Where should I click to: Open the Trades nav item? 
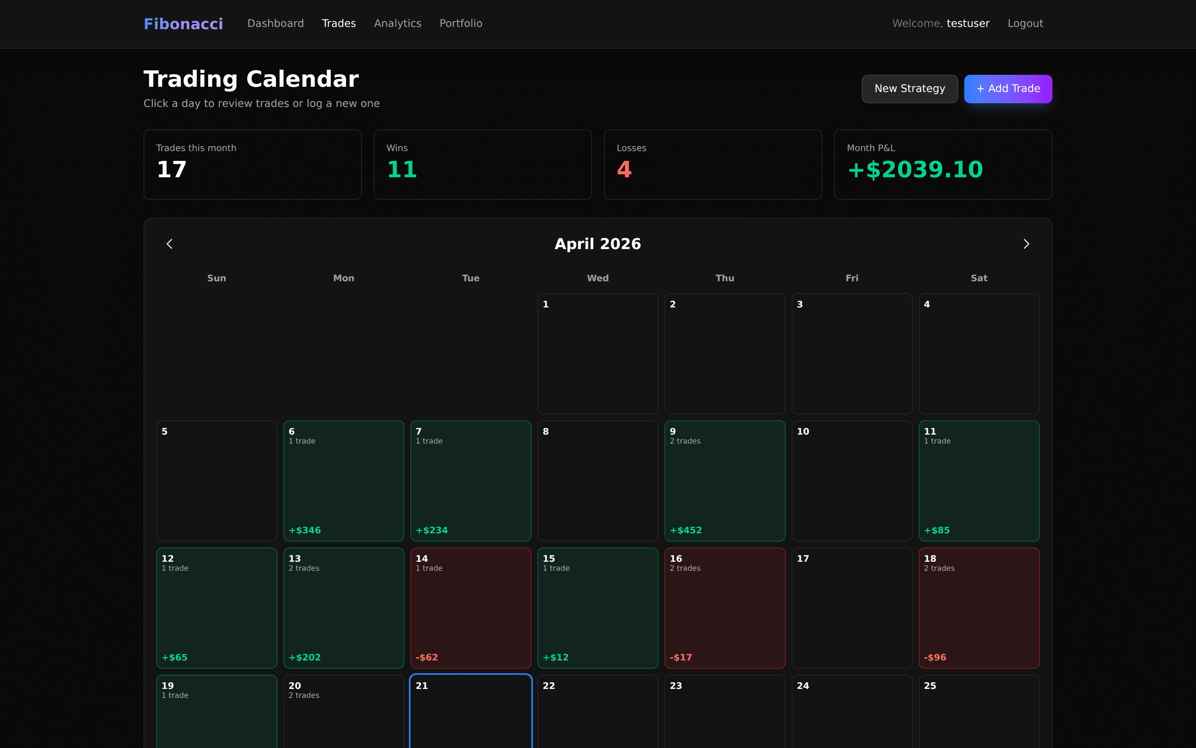pyautogui.click(x=339, y=23)
